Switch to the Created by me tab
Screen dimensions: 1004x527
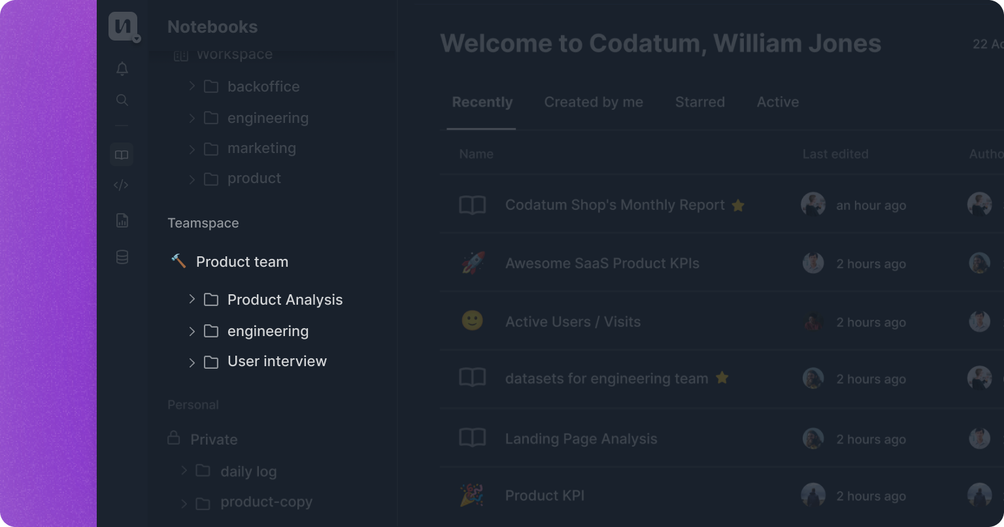593,102
